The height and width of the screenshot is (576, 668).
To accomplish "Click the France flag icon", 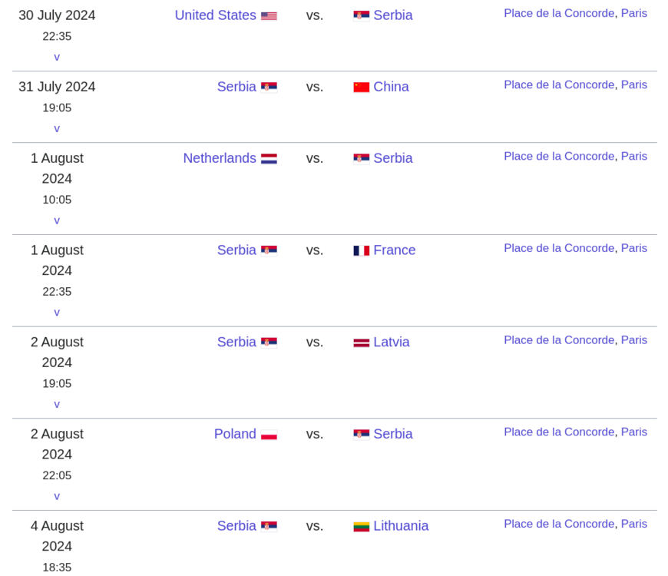I will [362, 250].
